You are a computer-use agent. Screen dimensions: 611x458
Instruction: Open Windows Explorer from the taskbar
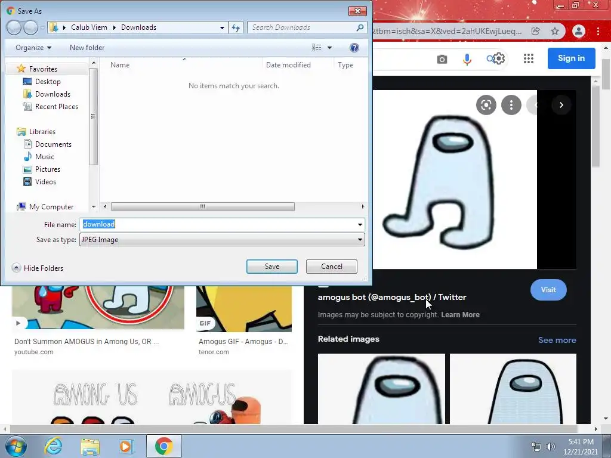90,447
